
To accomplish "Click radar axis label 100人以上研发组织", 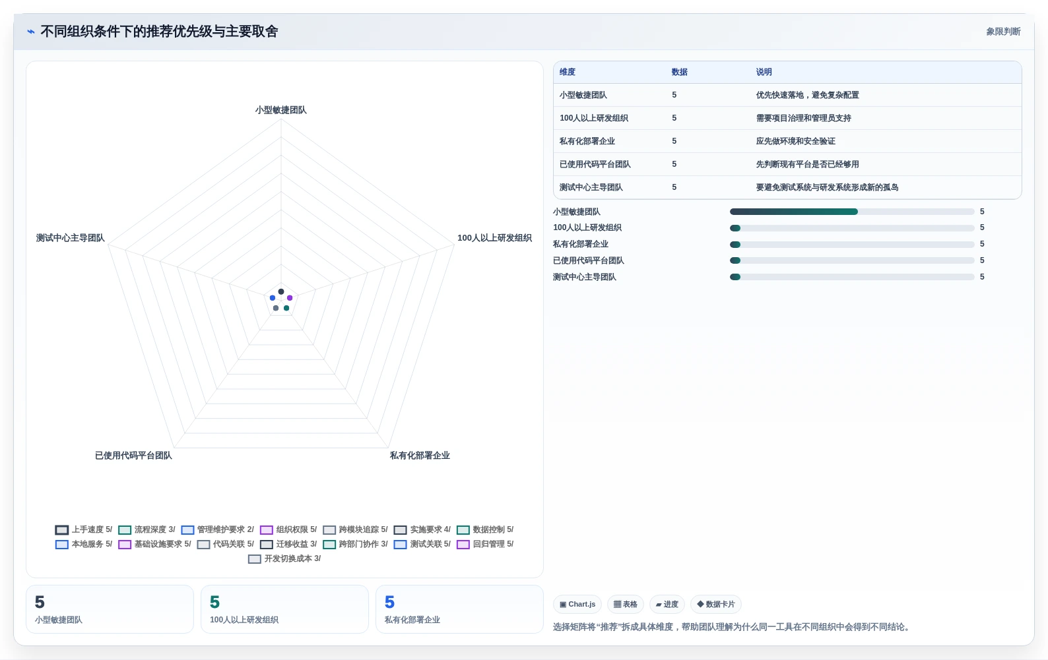I will point(495,238).
